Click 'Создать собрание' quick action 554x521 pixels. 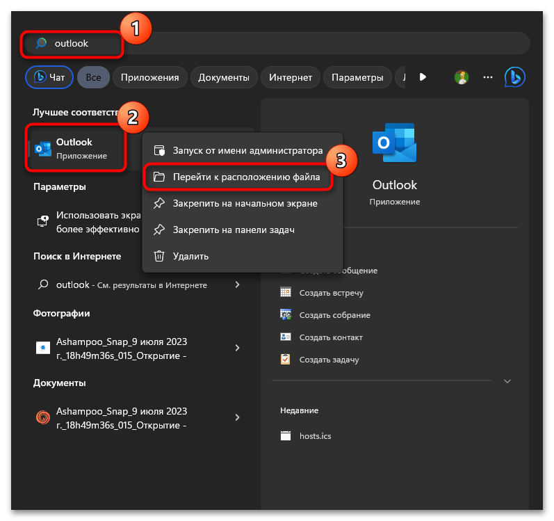[x=334, y=315]
